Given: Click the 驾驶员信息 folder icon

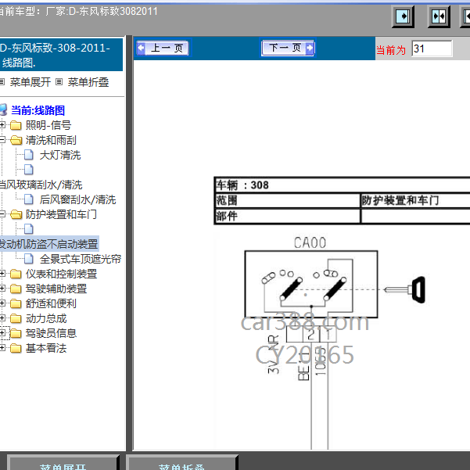Looking at the screenshot, I should 16,333.
